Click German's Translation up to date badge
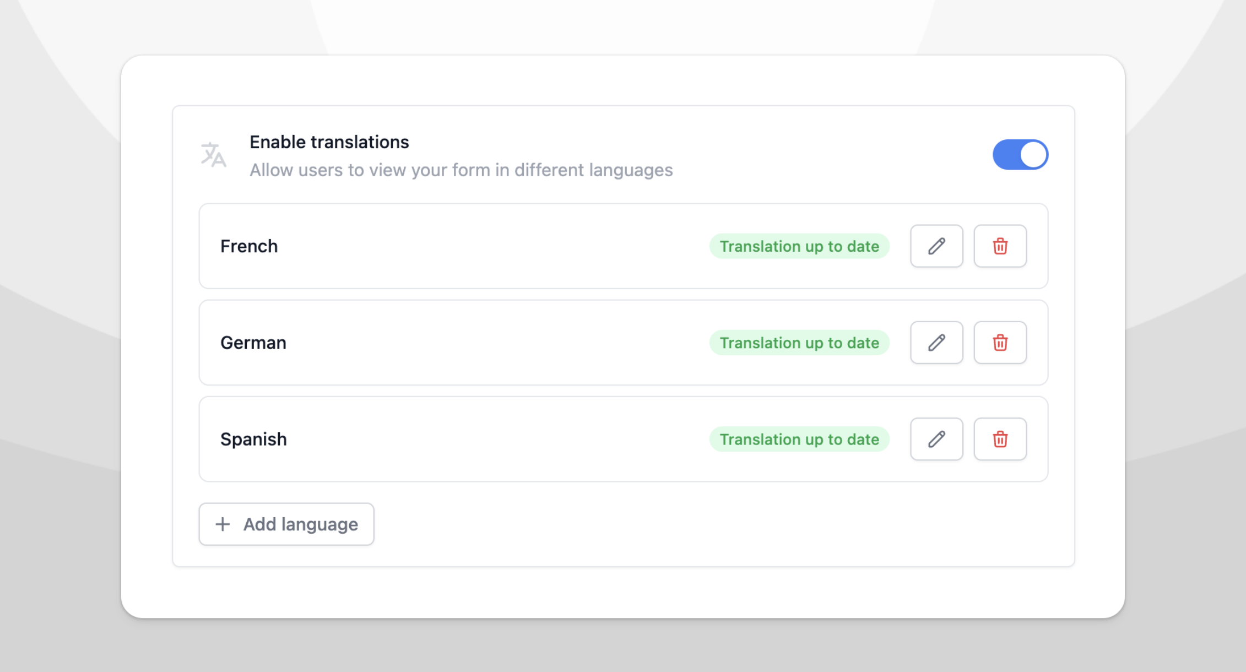 point(799,343)
